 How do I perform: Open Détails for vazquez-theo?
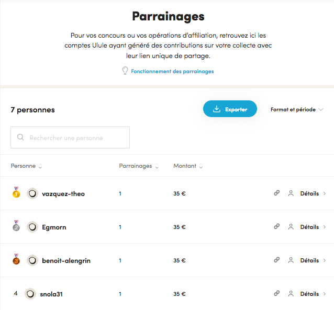(x=312, y=193)
